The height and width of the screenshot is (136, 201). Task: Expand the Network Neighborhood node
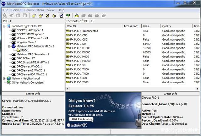tap(4, 79)
